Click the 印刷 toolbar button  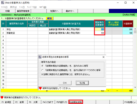tap(7, 11)
